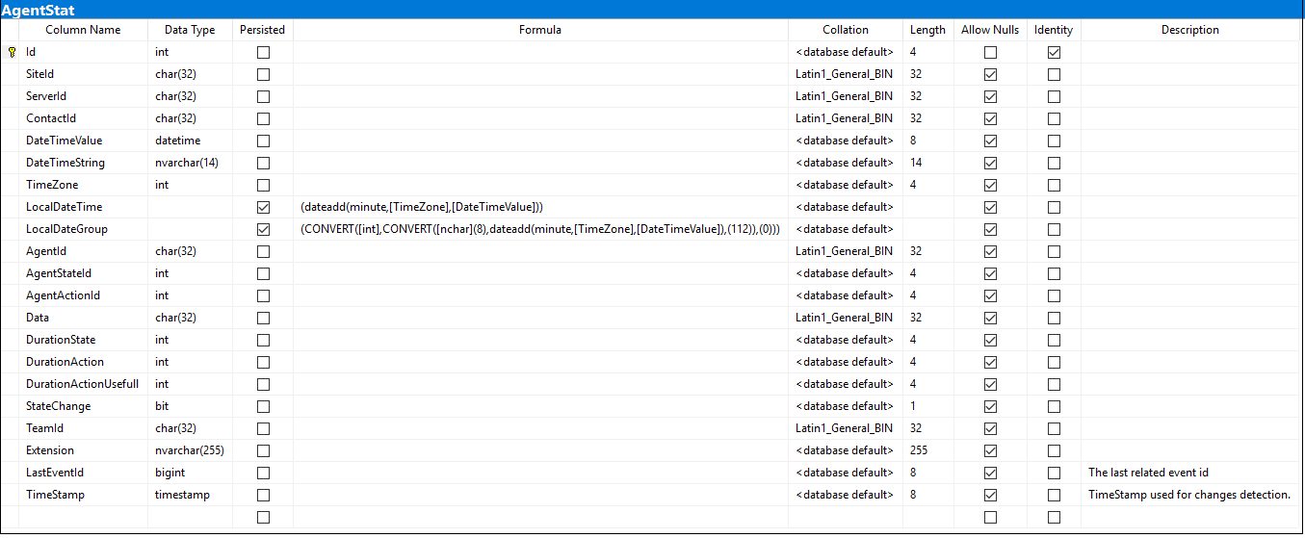The height and width of the screenshot is (538, 1305).
Task: Click the empty new-row Column Name cell
Action: (x=83, y=517)
